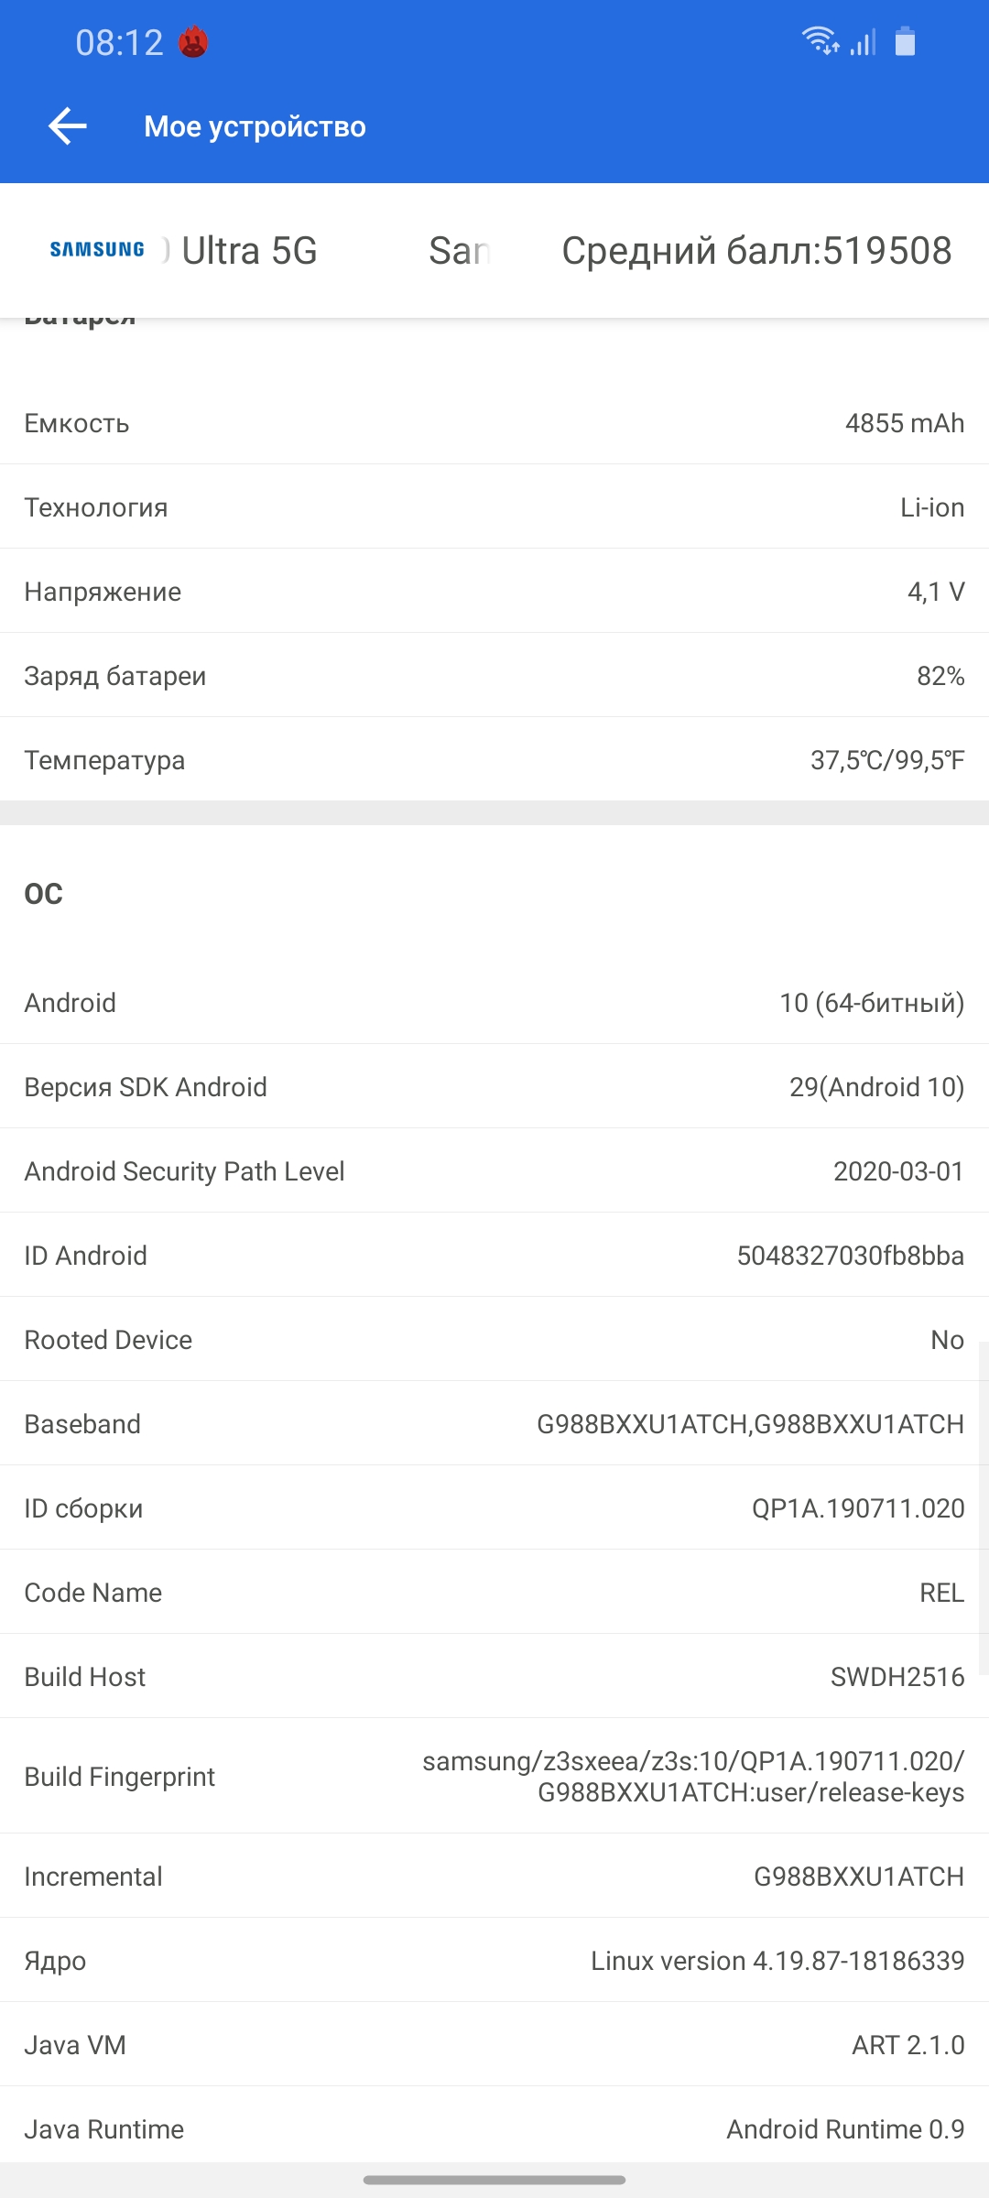The width and height of the screenshot is (989, 2198).
Task: Click the vertical scrollbar on right edge
Action: [984, 1511]
